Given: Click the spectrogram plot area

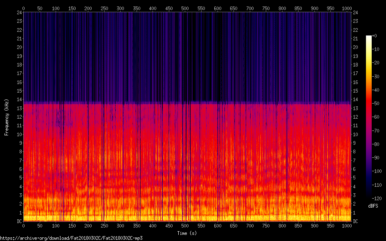Looking at the screenshot, I should [x=187, y=117].
